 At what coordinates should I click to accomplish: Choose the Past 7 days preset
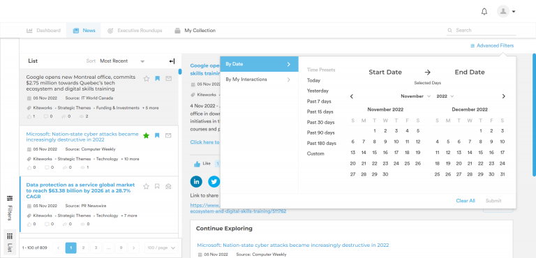[319, 102]
